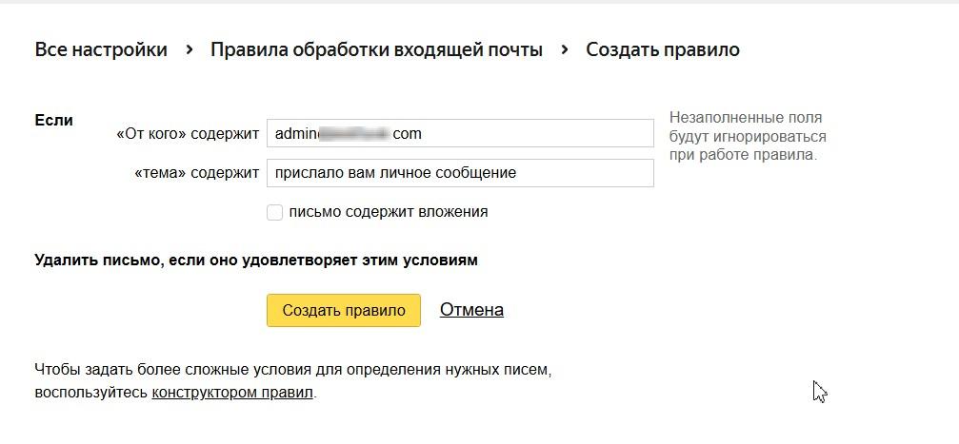This screenshot has height=444, width=959.
Task: Click the Удалить письмо action heading
Action: (255, 260)
